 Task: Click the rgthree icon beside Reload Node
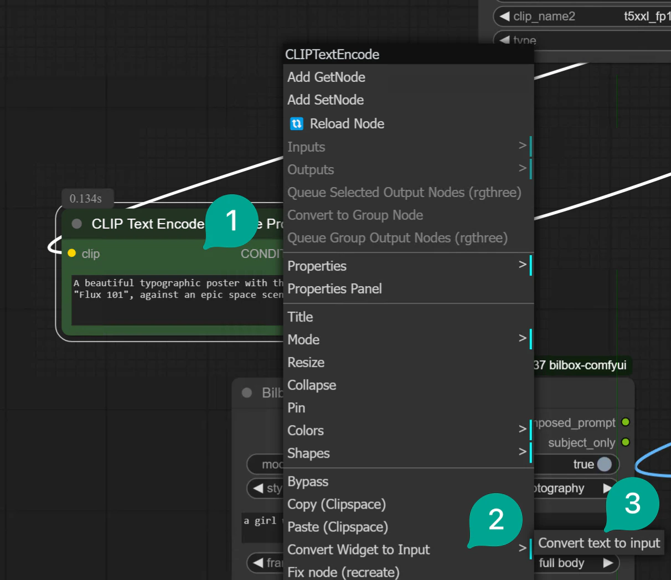[x=297, y=123]
